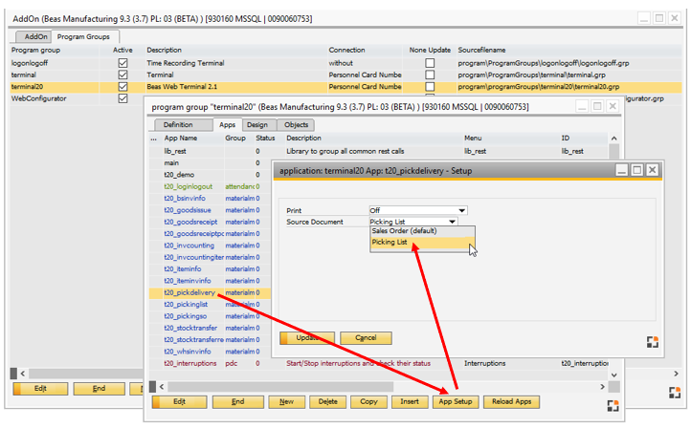Viewport: 691px width, 428px height.
Task: Toggle Active checkbox for logonlogoff group
Action: (x=123, y=62)
